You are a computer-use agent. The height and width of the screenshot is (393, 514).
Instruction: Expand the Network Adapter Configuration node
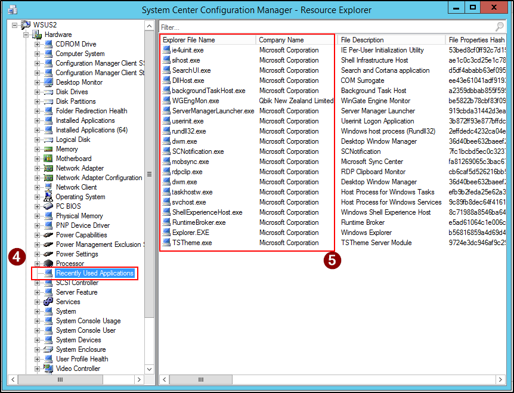coord(37,178)
